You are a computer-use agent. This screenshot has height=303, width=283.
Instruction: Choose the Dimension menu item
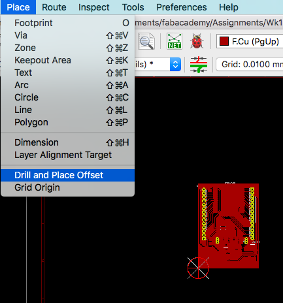click(x=68, y=142)
